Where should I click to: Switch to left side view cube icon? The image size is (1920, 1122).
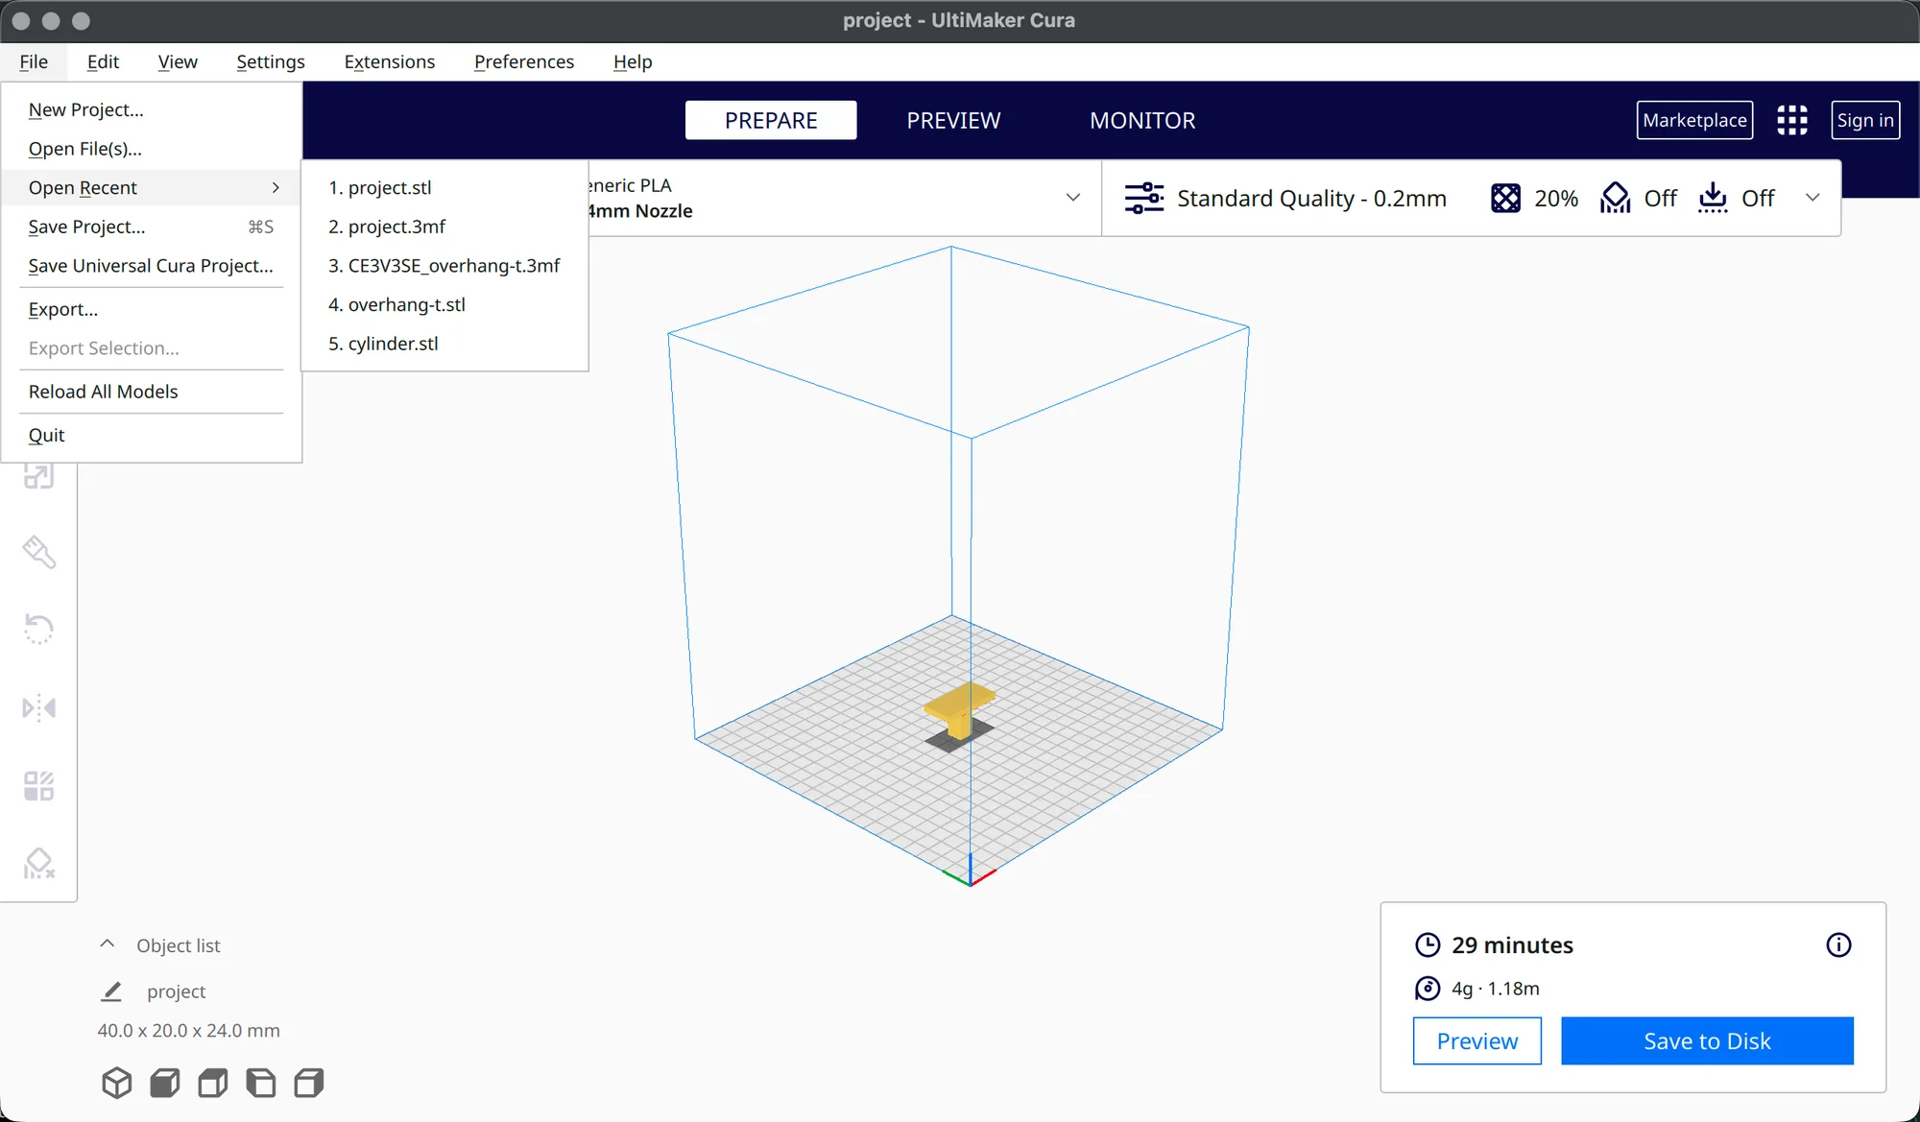point(261,1083)
